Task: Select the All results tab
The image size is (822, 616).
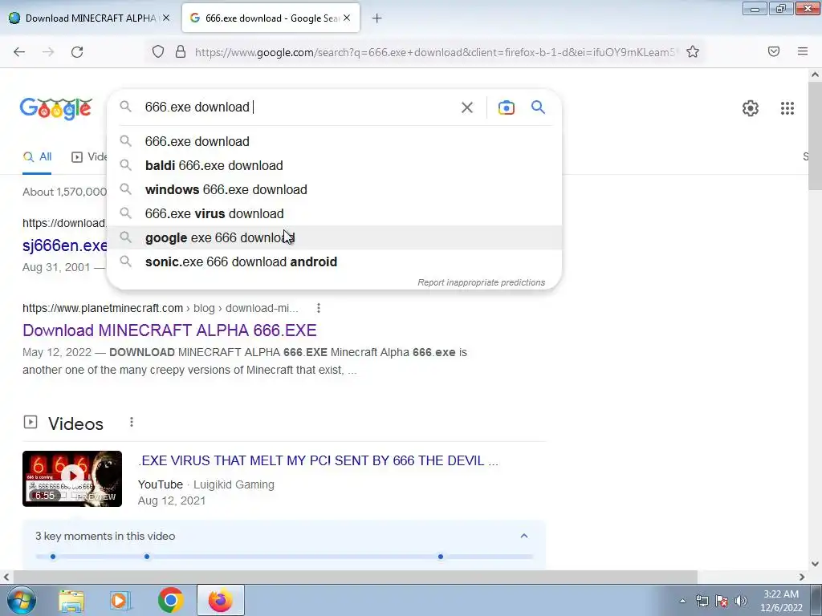Action: [37, 156]
